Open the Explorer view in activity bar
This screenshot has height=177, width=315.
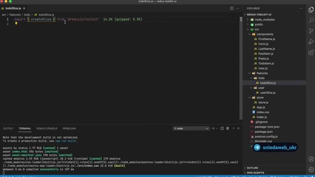point(311,10)
